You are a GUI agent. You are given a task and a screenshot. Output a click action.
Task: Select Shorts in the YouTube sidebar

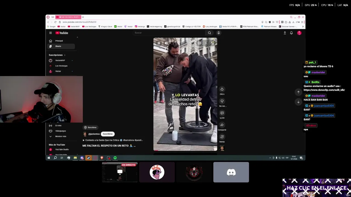point(61,46)
